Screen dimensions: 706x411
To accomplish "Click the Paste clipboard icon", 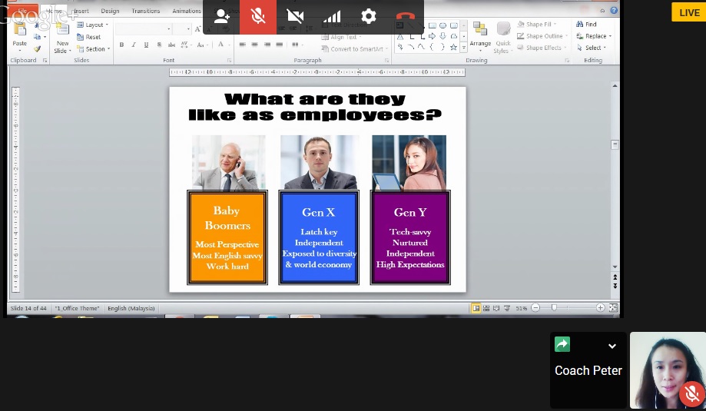I will pyautogui.click(x=20, y=30).
